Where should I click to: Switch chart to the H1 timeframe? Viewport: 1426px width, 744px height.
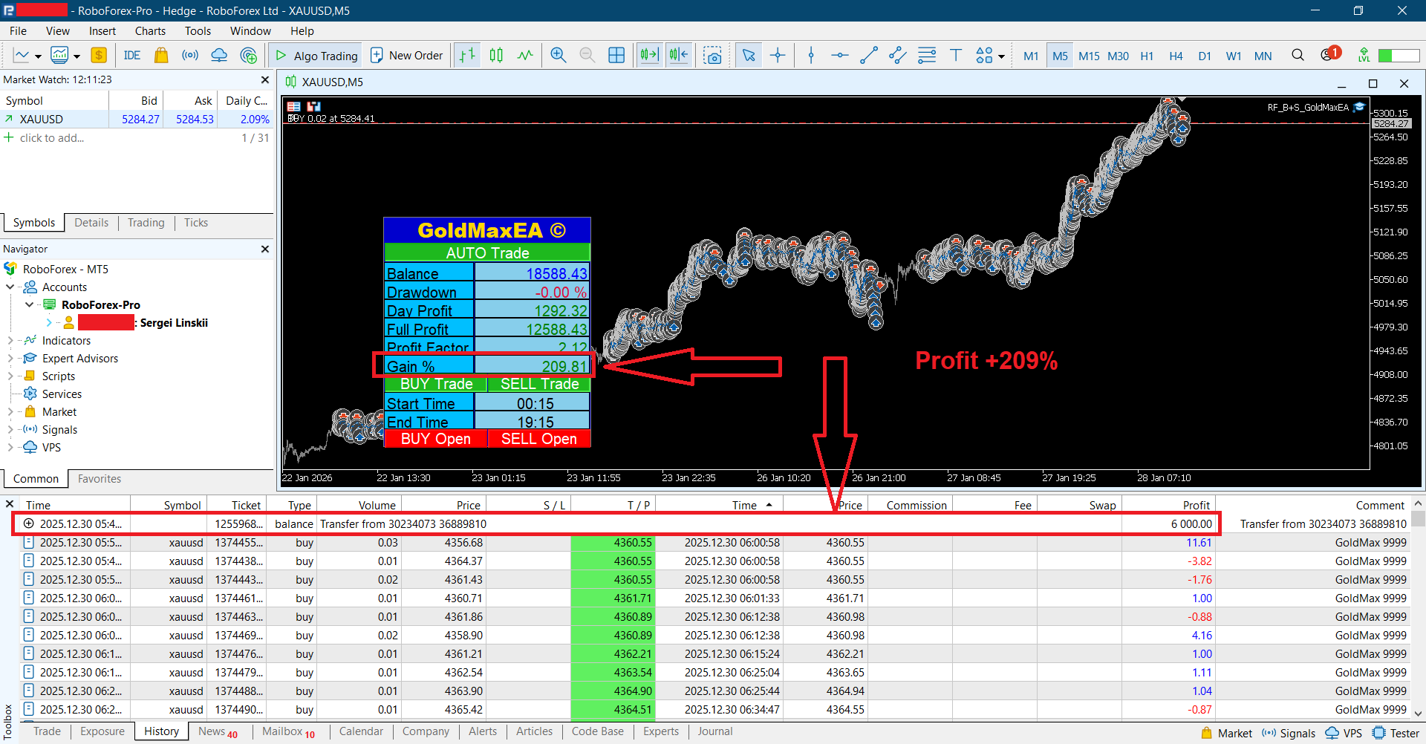[x=1147, y=56]
